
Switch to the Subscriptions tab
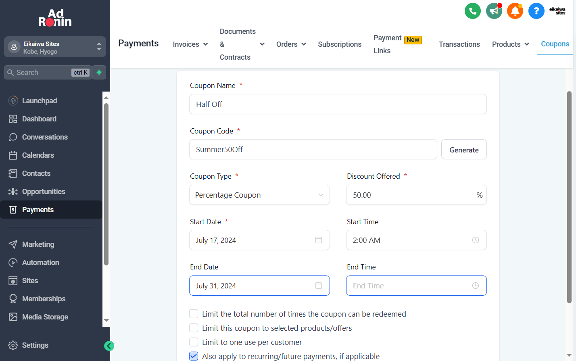tap(340, 44)
